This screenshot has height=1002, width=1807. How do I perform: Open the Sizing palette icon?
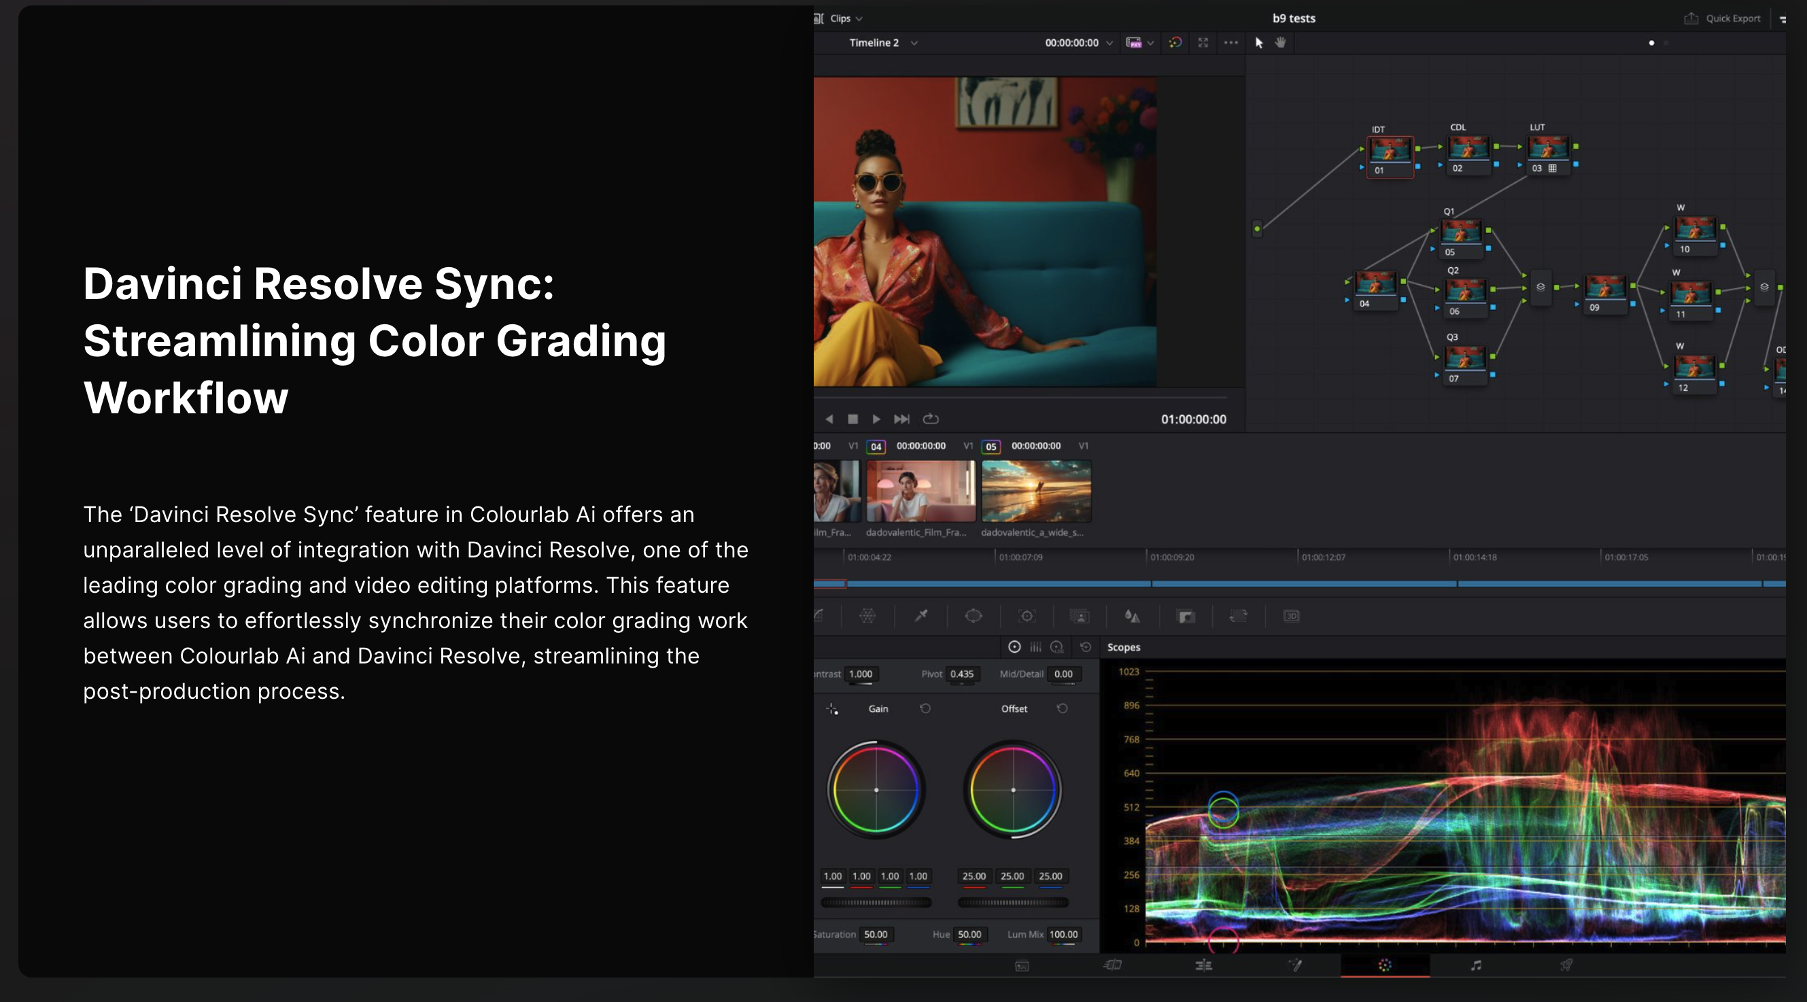pyautogui.click(x=1238, y=616)
